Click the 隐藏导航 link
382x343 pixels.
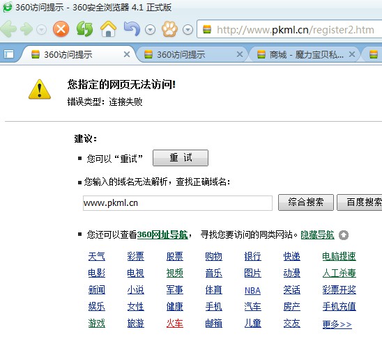click(317, 235)
